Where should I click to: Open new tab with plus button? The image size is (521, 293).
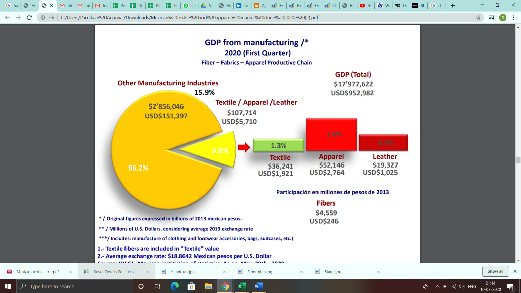point(452,6)
